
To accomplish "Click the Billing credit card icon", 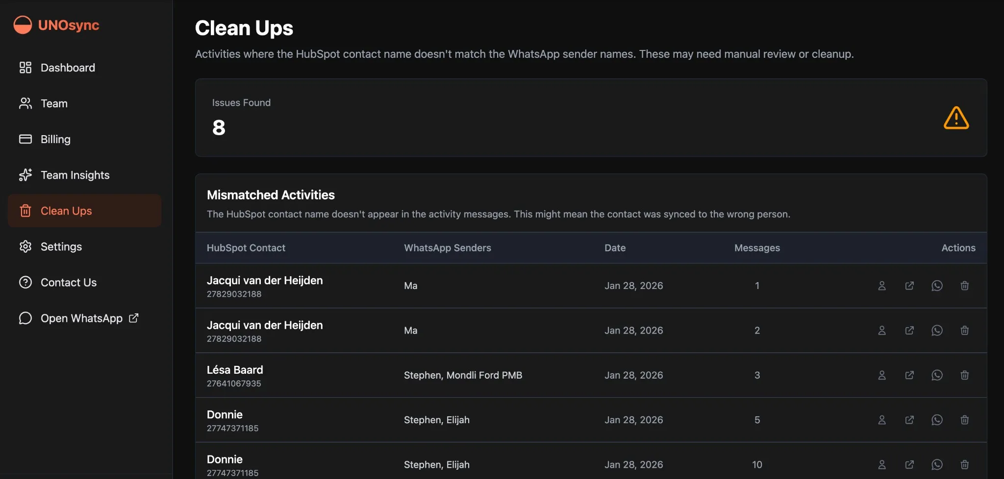I will coord(25,139).
